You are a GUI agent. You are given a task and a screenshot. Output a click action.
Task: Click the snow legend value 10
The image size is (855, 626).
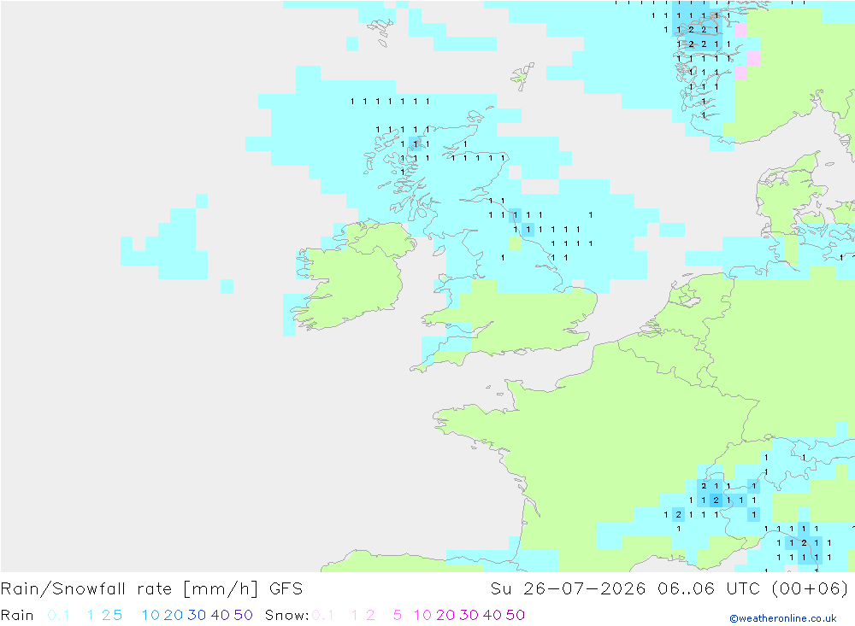(x=422, y=615)
